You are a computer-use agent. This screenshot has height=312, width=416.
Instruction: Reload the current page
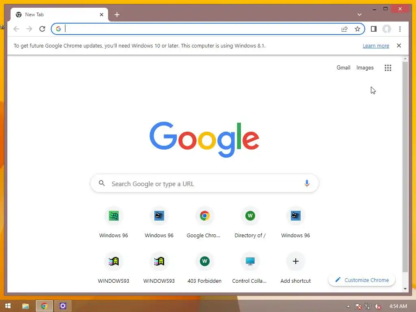point(42,29)
